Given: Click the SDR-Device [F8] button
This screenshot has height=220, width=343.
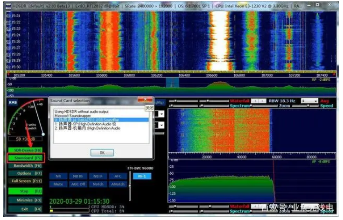Looking at the screenshot, I should 25,150.
